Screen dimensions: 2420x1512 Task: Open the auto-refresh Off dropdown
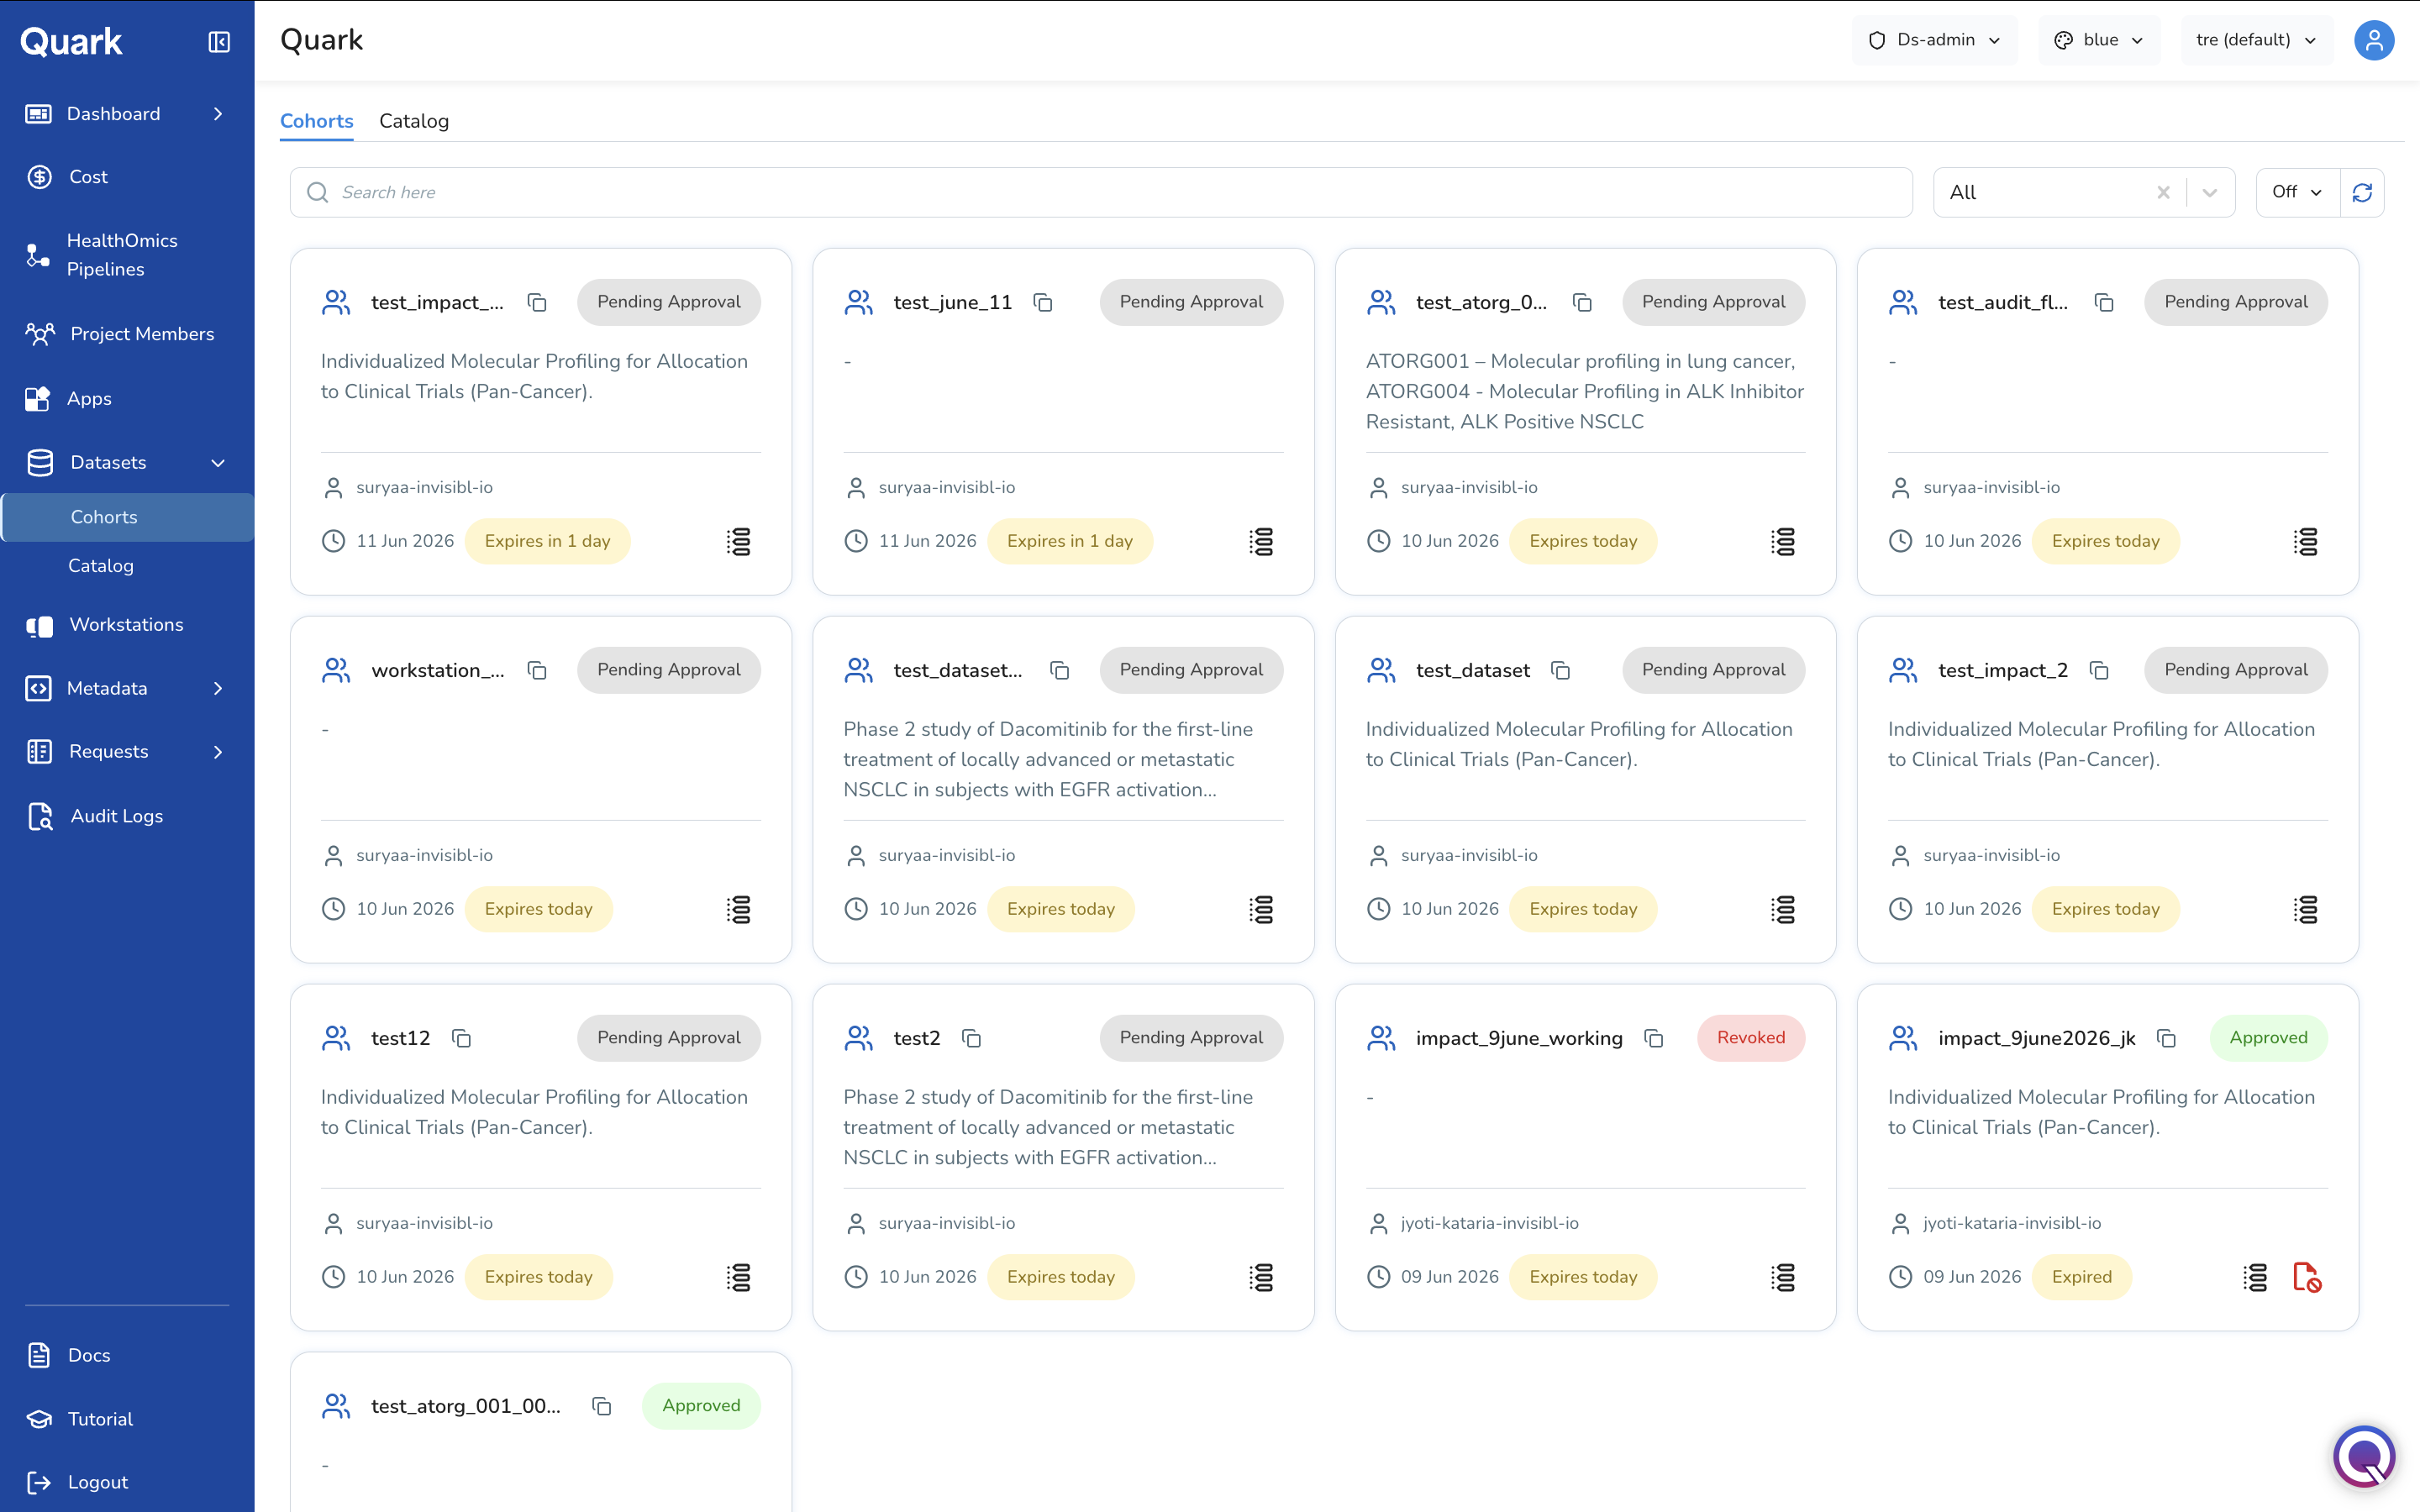tap(2297, 192)
